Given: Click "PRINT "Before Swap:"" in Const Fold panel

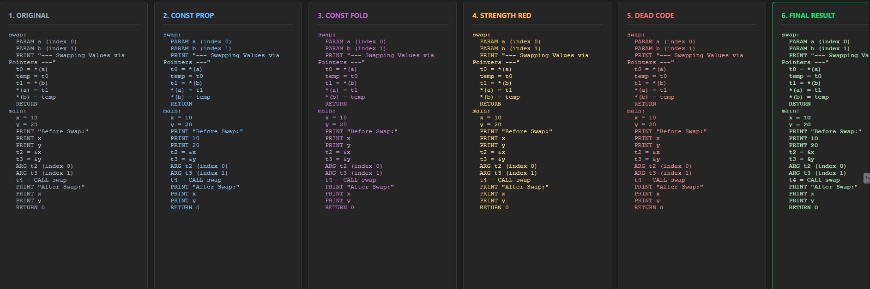Looking at the screenshot, I should [x=361, y=131].
